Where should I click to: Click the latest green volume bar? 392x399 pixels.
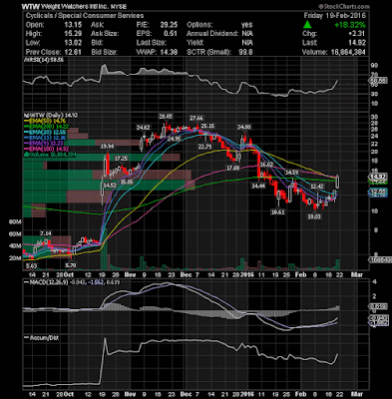point(338,264)
